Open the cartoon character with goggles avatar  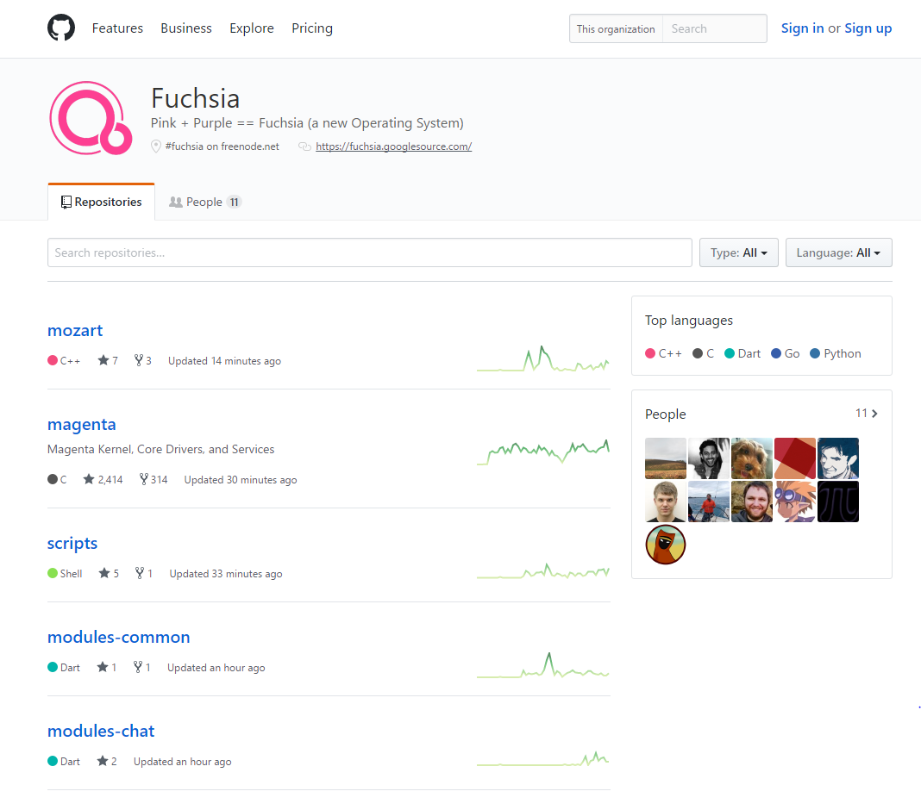point(795,502)
